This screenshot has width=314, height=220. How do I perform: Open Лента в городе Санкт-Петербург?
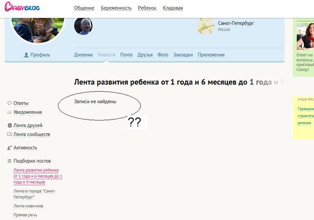pos(34,194)
